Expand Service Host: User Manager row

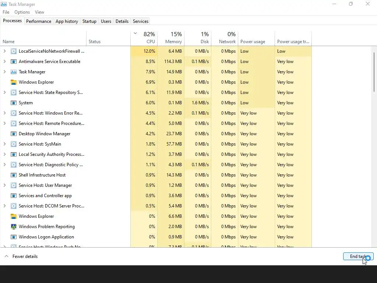pos(4,185)
